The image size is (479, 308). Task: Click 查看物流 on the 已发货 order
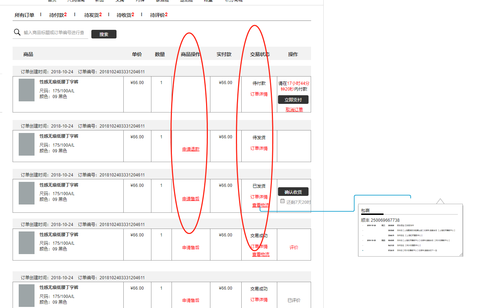click(261, 205)
